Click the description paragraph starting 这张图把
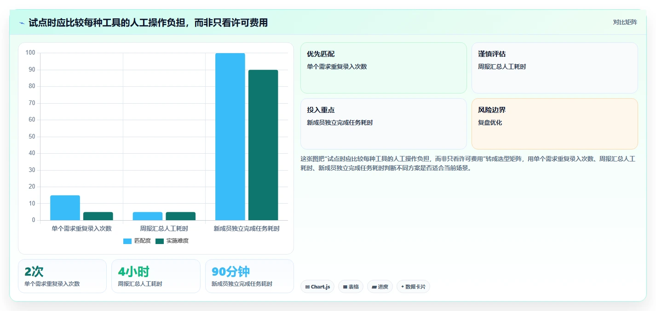 (468, 163)
